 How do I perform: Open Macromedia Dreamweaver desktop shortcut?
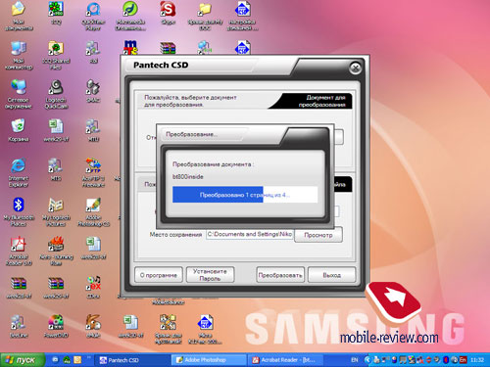click(x=130, y=16)
